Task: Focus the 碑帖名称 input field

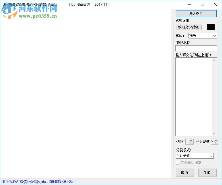Action: click(x=196, y=48)
